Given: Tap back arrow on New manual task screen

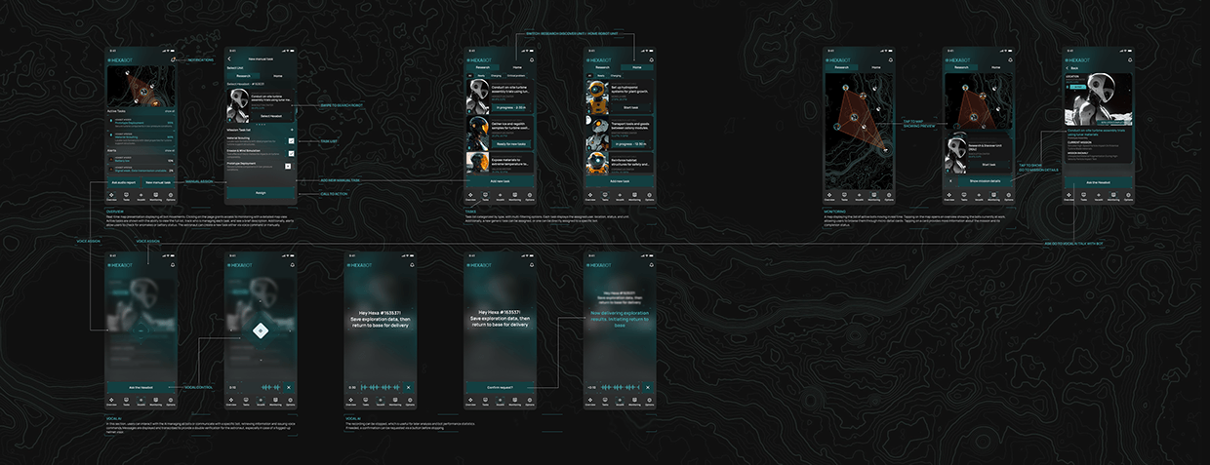Looking at the screenshot, I should [229, 58].
